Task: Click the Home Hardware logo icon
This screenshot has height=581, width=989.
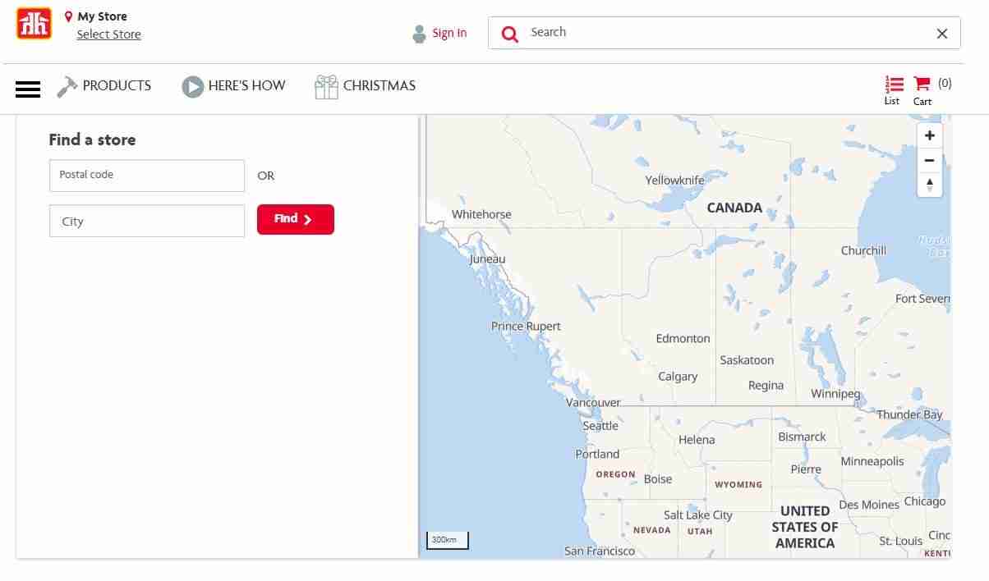Action: (33, 24)
